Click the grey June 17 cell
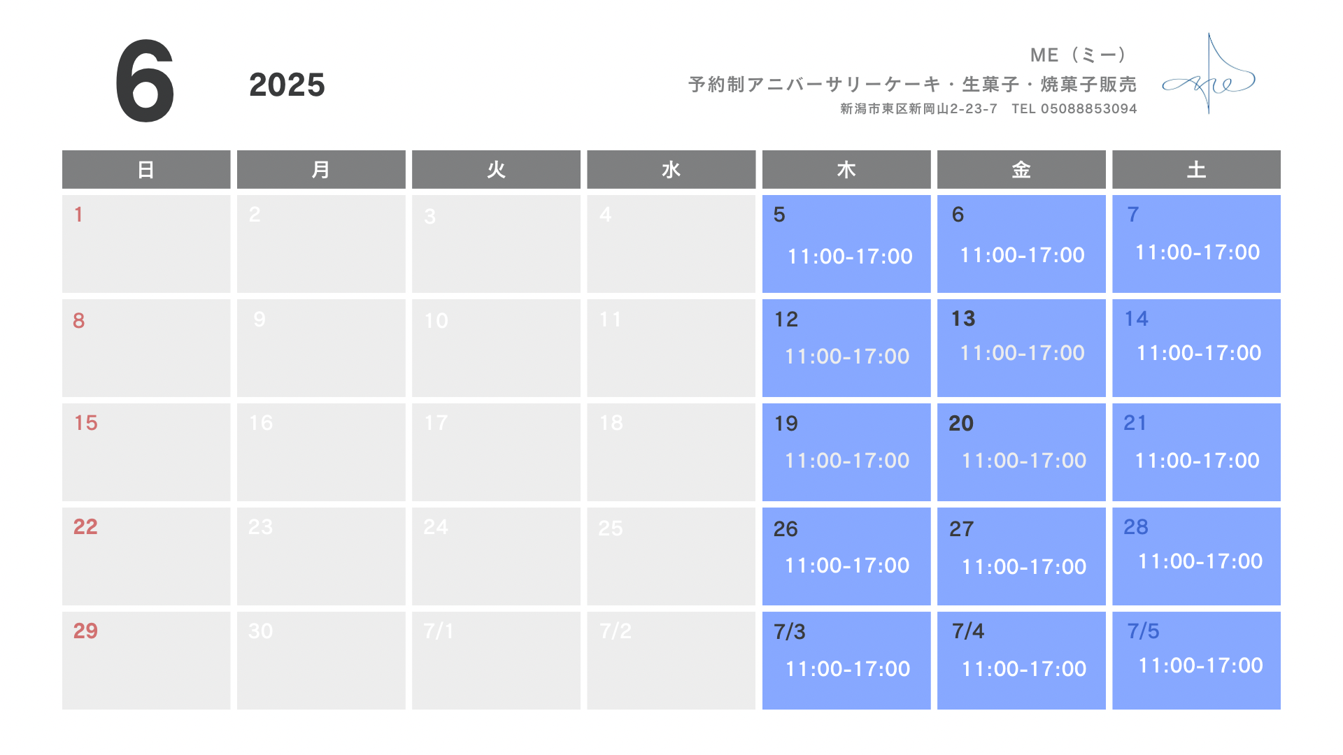This screenshot has width=1343, height=755. pos(496,452)
